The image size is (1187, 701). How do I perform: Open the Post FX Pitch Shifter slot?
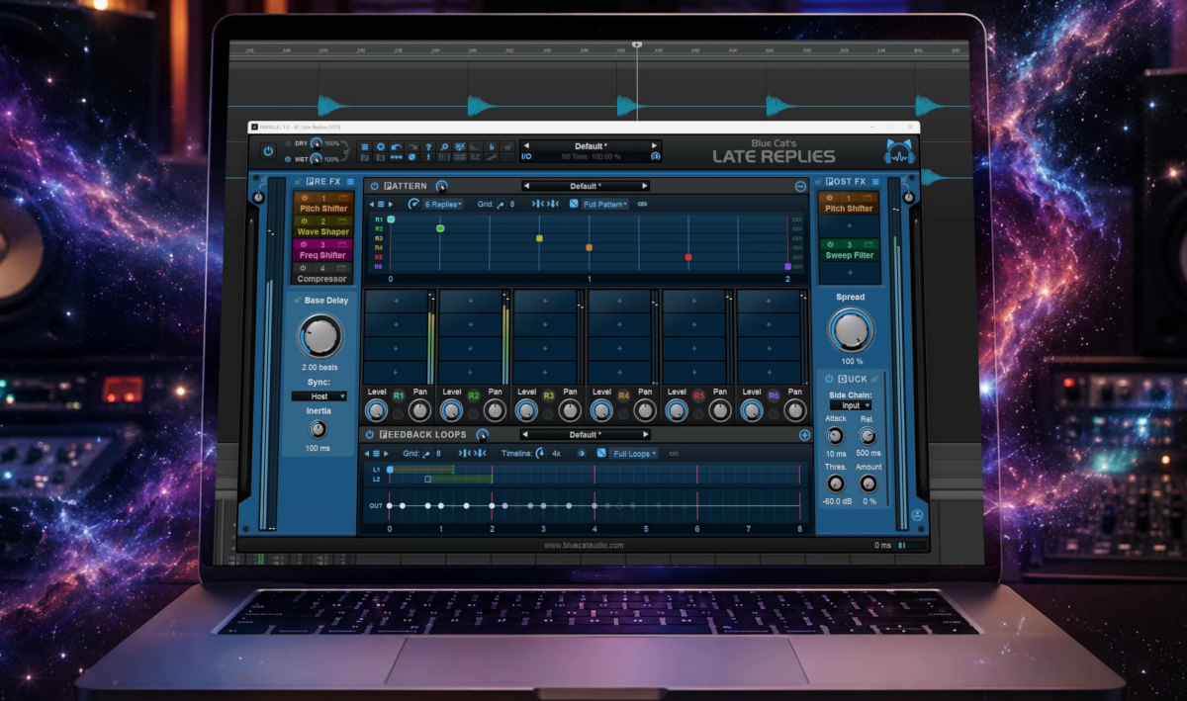[849, 209]
